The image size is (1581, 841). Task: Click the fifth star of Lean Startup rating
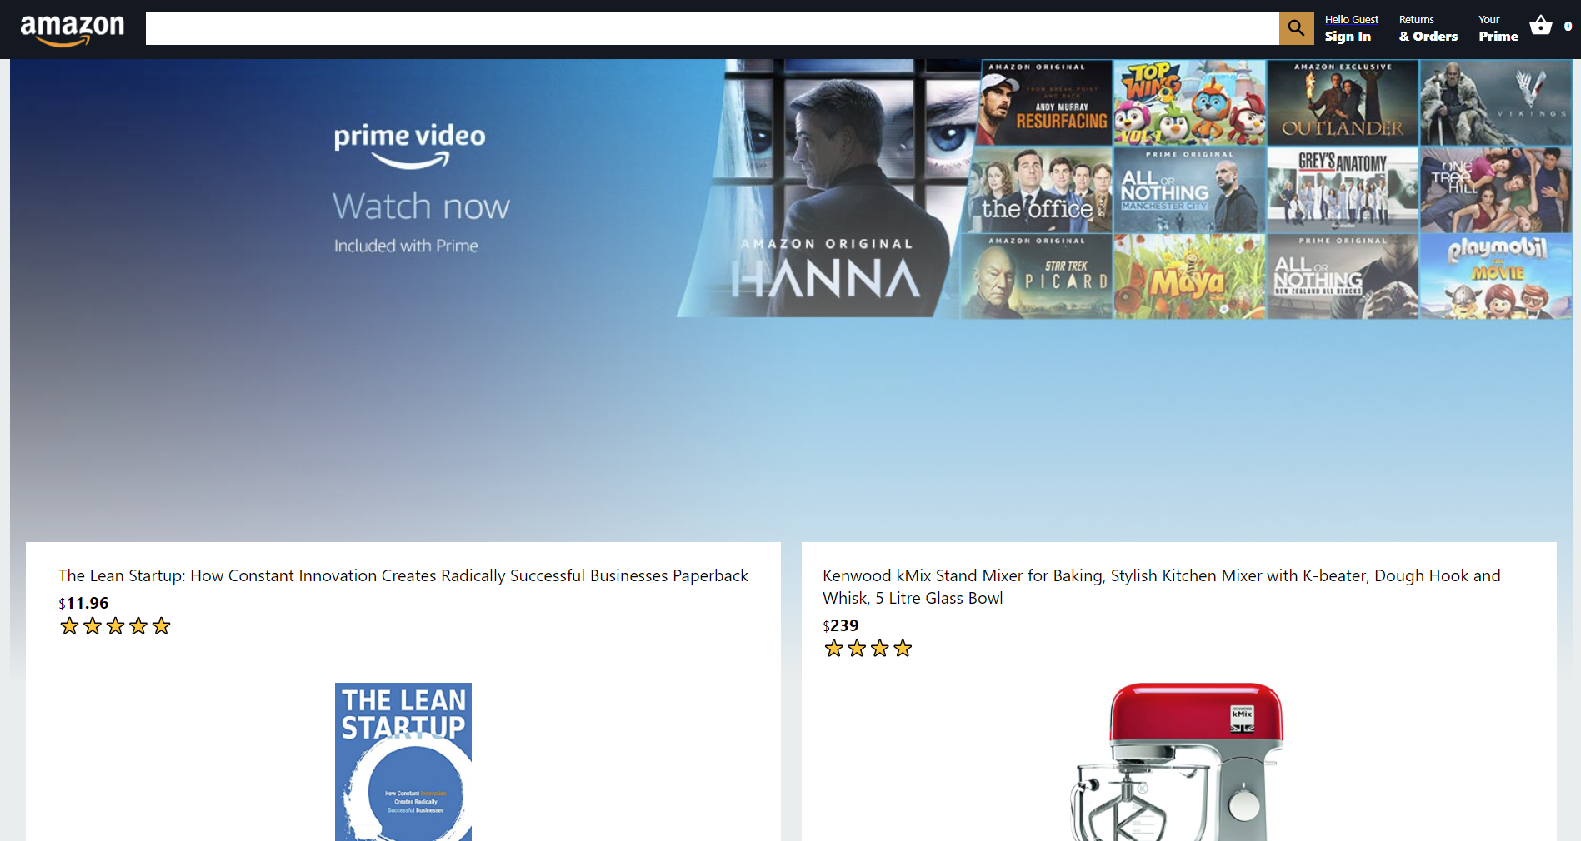coord(161,626)
